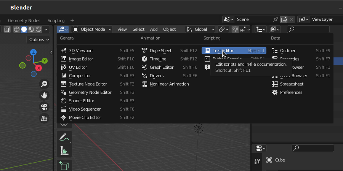
Task: Click the pan hand viewport gizmo
Action: coord(45,95)
